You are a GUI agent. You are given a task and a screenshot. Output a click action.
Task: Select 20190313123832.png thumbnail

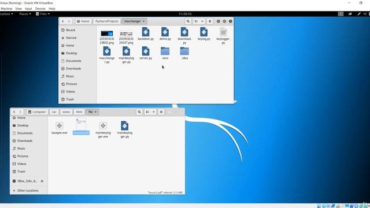107,34
